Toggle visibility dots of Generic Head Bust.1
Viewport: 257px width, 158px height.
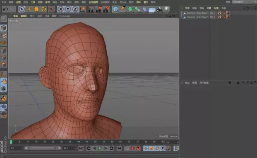coord(214,17)
